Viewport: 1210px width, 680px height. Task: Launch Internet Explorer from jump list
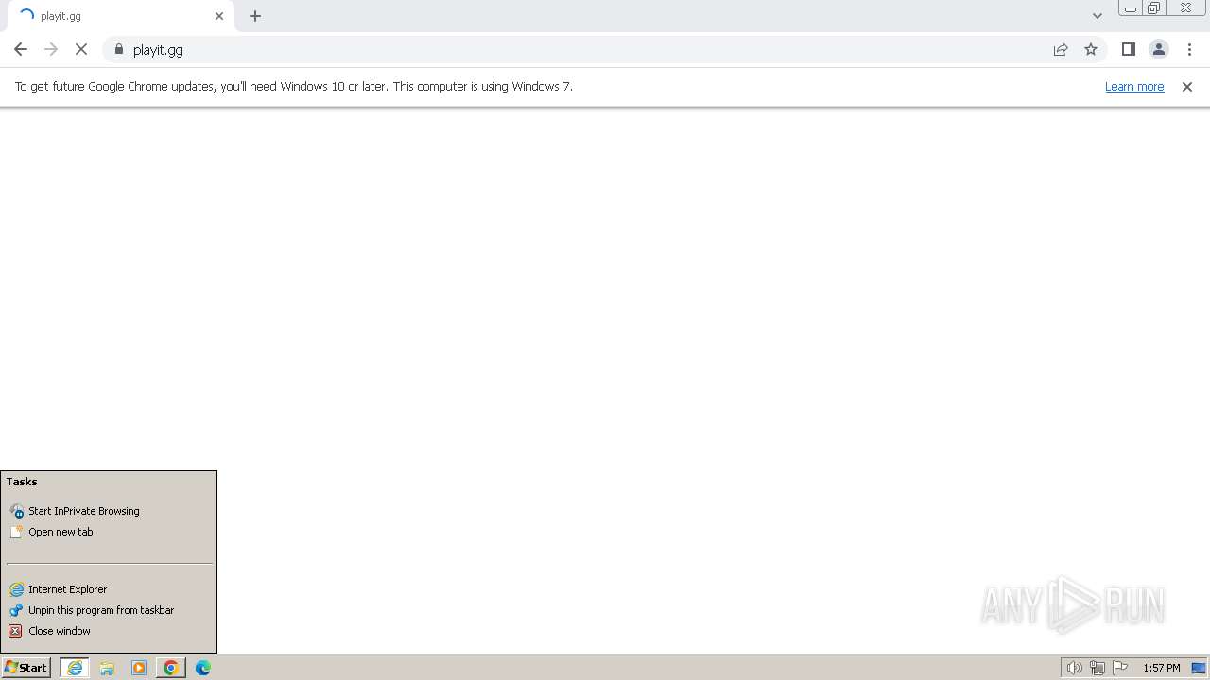pyautogui.click(x=109, y=589)
